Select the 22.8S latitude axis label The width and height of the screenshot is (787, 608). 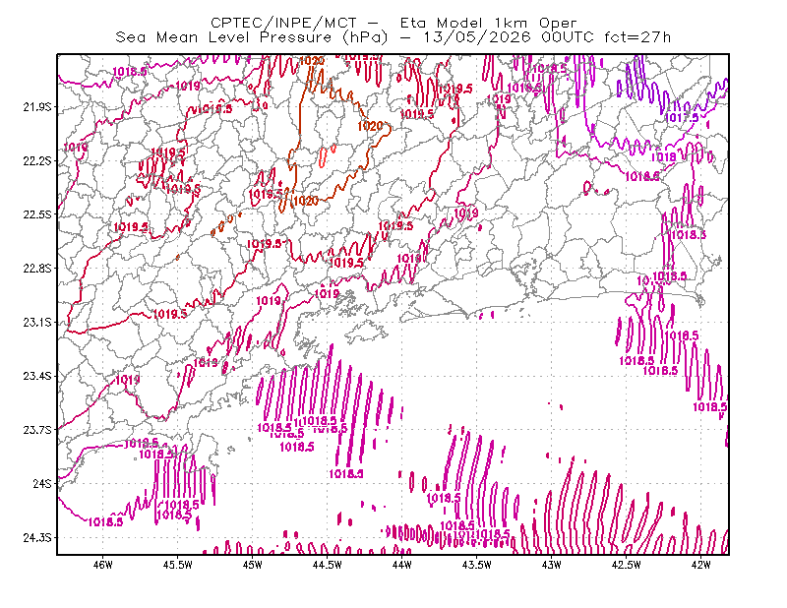click(37, 269)
